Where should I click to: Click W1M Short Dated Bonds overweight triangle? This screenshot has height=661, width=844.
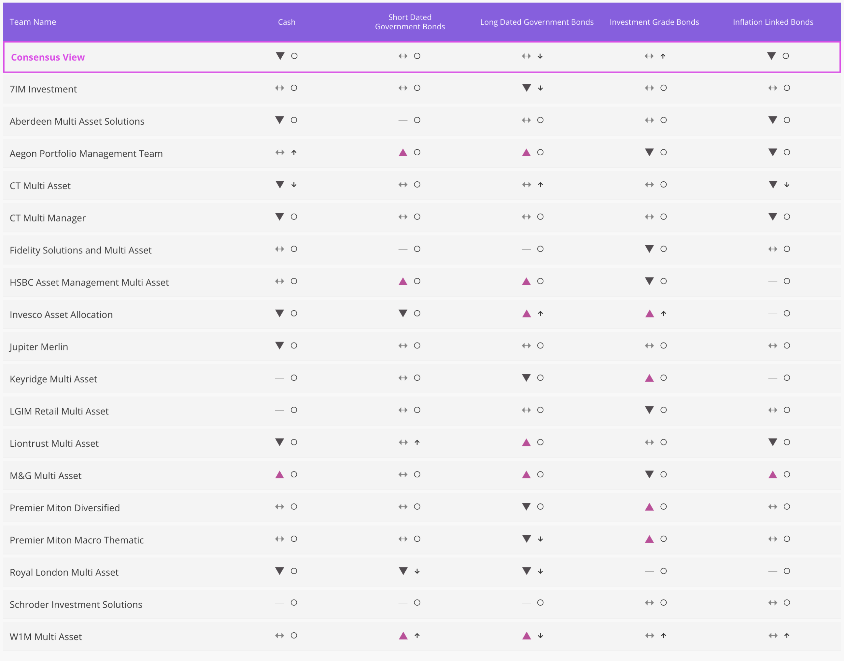click(x=403, y=636)
